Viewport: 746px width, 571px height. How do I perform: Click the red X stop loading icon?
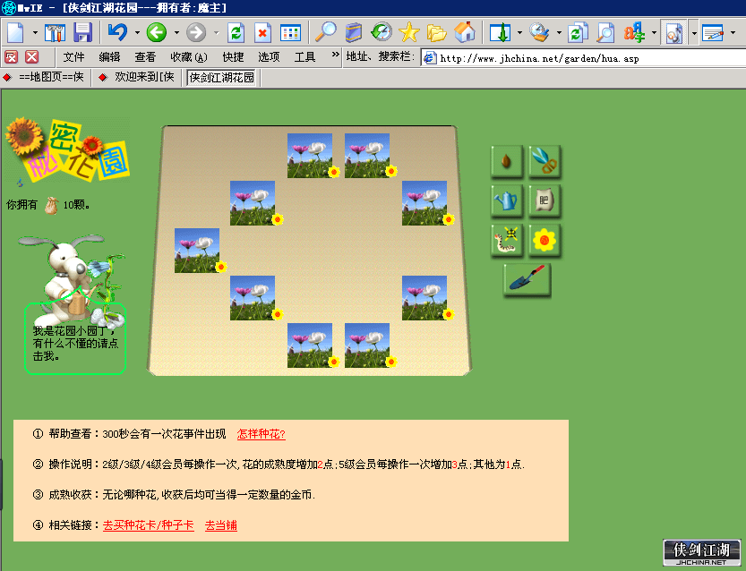click(262, 33)
